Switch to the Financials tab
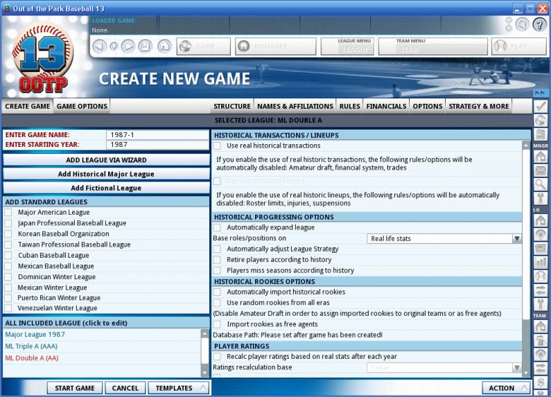This screenshot has height=397, width=551. (x=386, y=106)
